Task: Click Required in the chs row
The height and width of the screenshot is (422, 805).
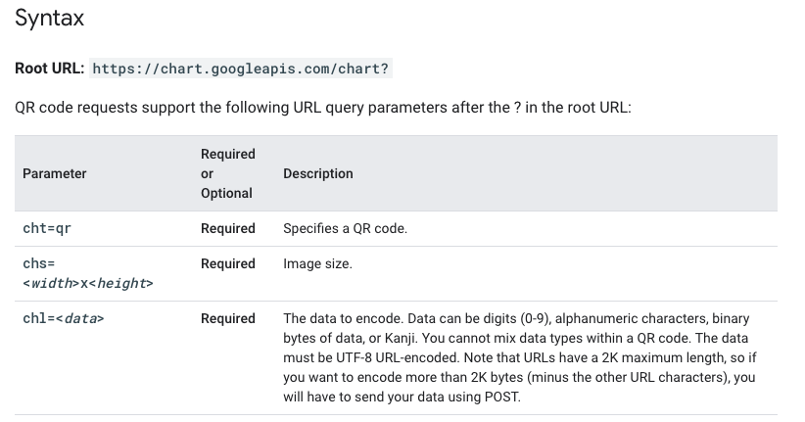Action: 227,263
